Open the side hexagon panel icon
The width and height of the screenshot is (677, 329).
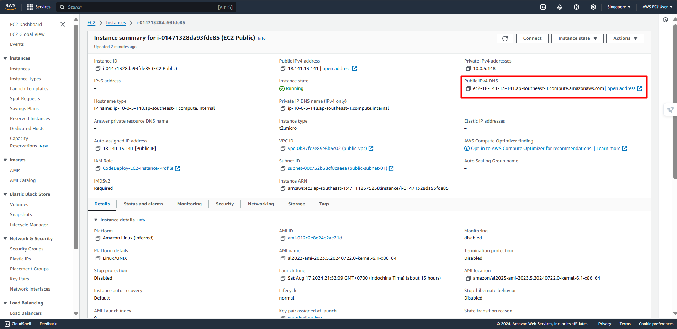point(665,20)
